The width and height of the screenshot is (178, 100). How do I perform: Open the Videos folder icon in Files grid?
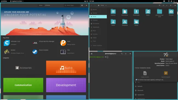click(136, 22)
